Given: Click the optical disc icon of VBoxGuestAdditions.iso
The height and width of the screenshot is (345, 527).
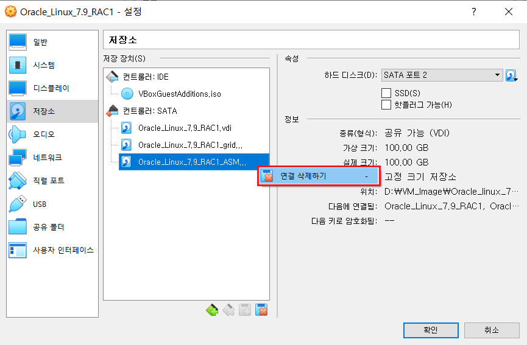Looking at the screenshot, I should coord(127,94).
